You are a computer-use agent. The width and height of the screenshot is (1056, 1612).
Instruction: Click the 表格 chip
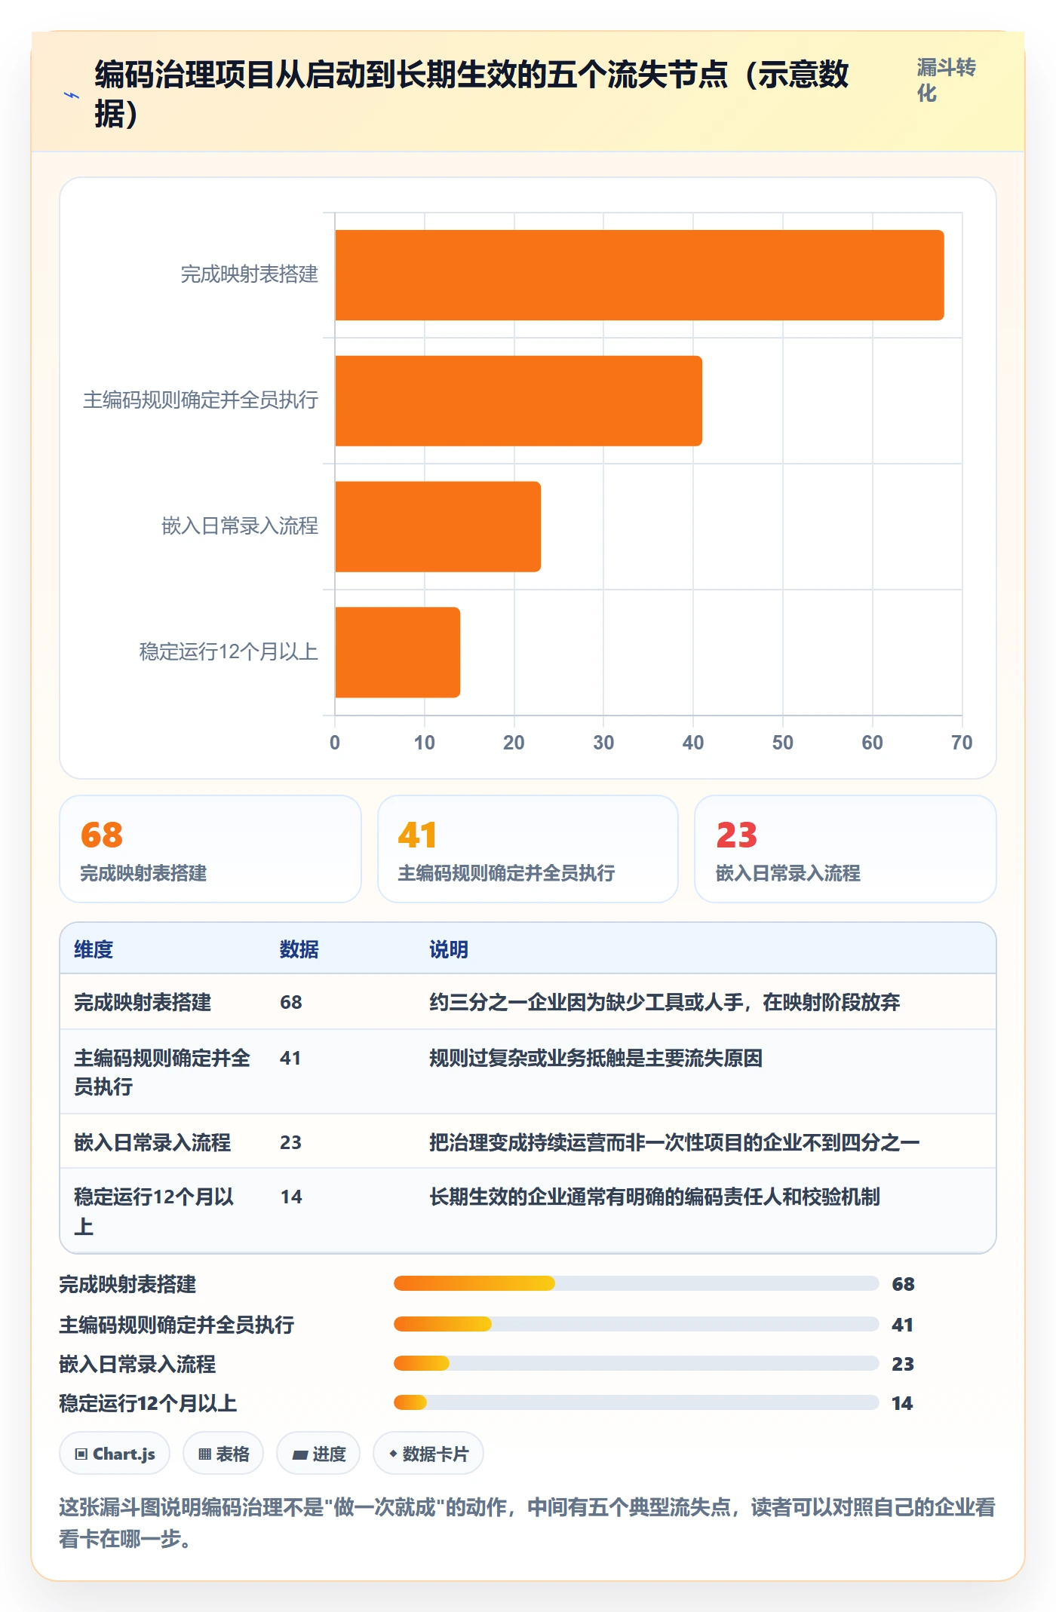point(223,1454)
